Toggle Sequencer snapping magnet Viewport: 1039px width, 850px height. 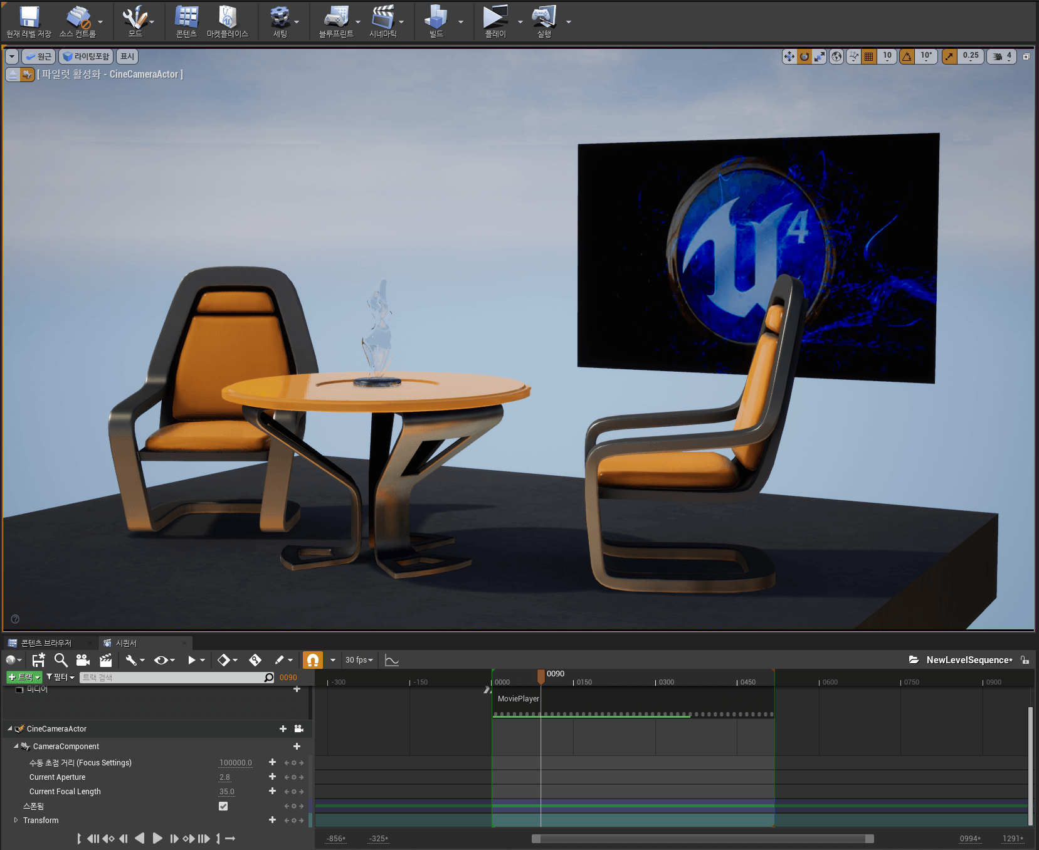tap(312, 660)
